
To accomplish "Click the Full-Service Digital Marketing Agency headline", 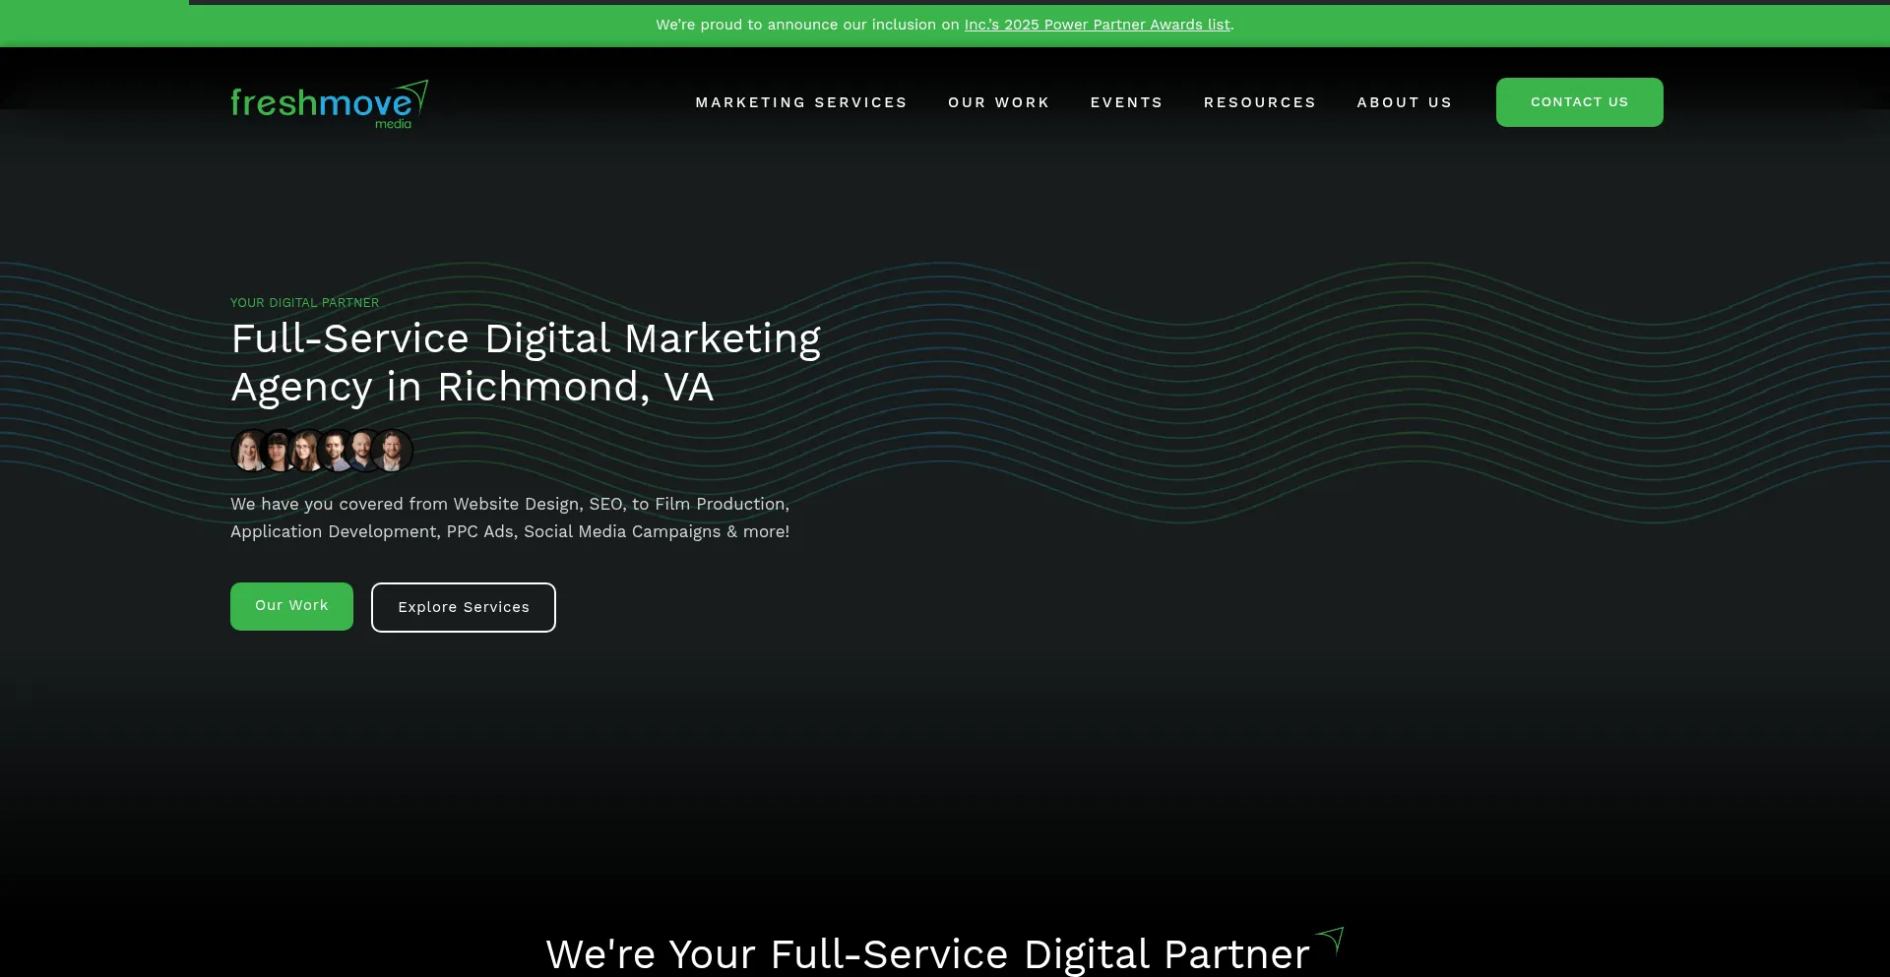I will click(x=526, y=362).
